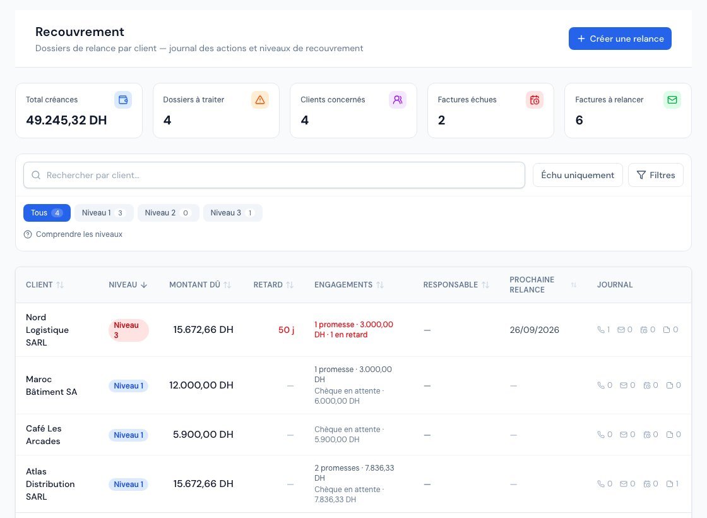707x518 pixels.
Task: Click the warning icon on Dossiers à traiter
Action: click(x=260, y=100)
